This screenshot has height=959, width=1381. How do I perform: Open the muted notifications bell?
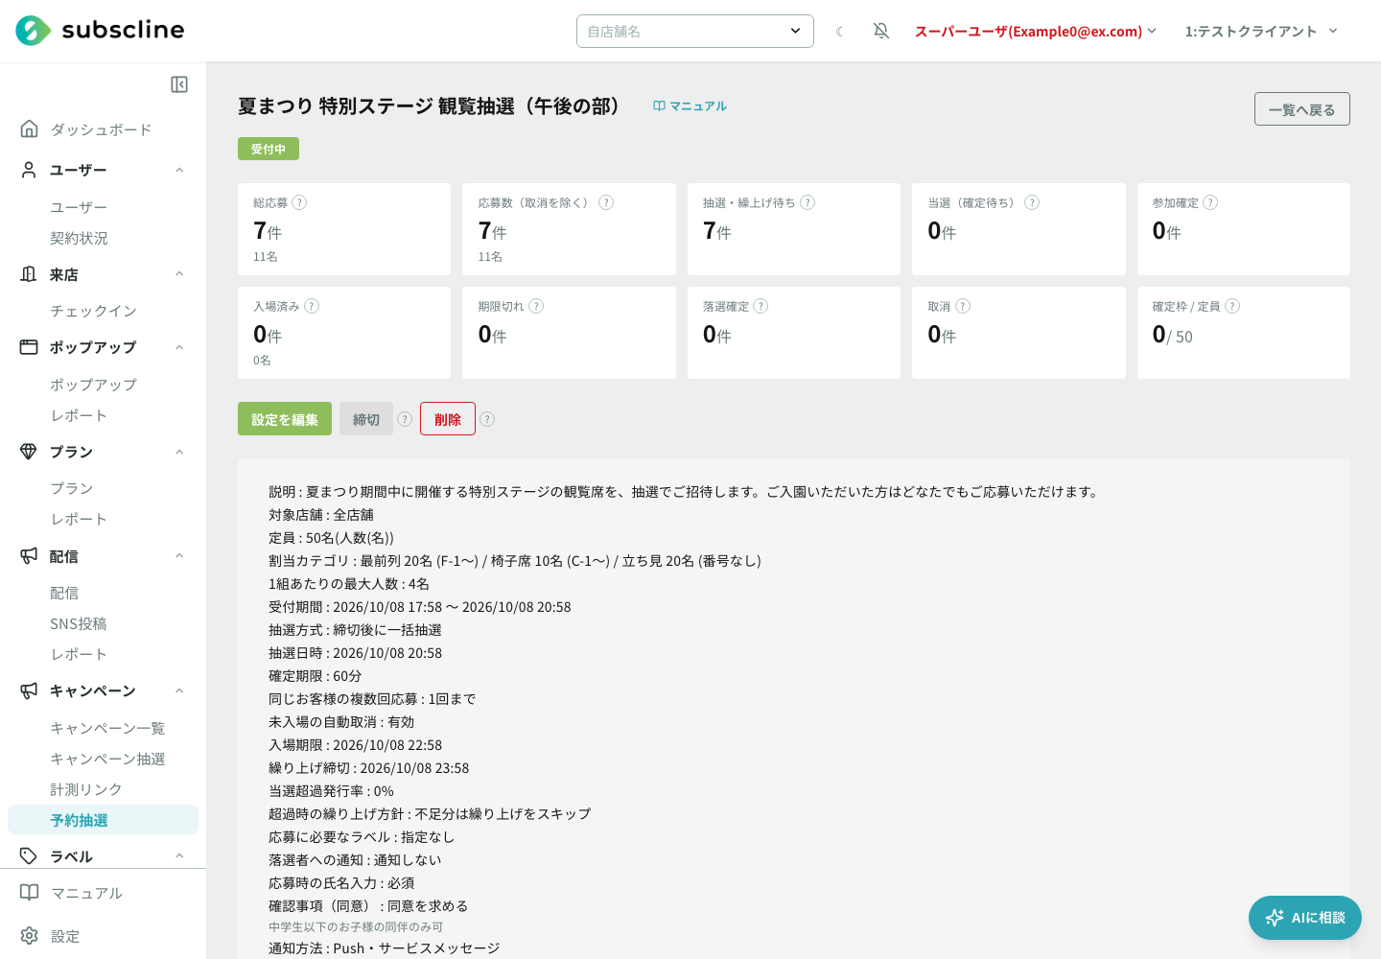pos(881,32)
